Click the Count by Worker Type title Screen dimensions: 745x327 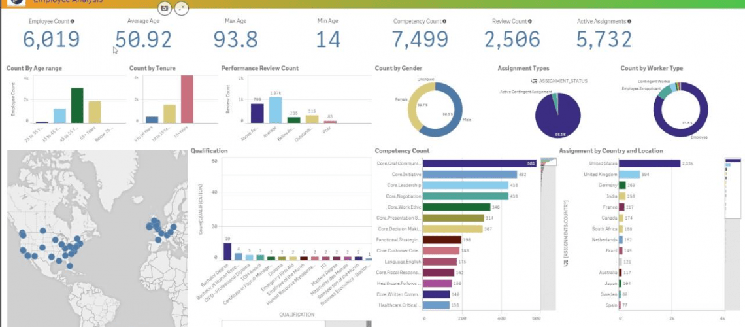point(652,69)
